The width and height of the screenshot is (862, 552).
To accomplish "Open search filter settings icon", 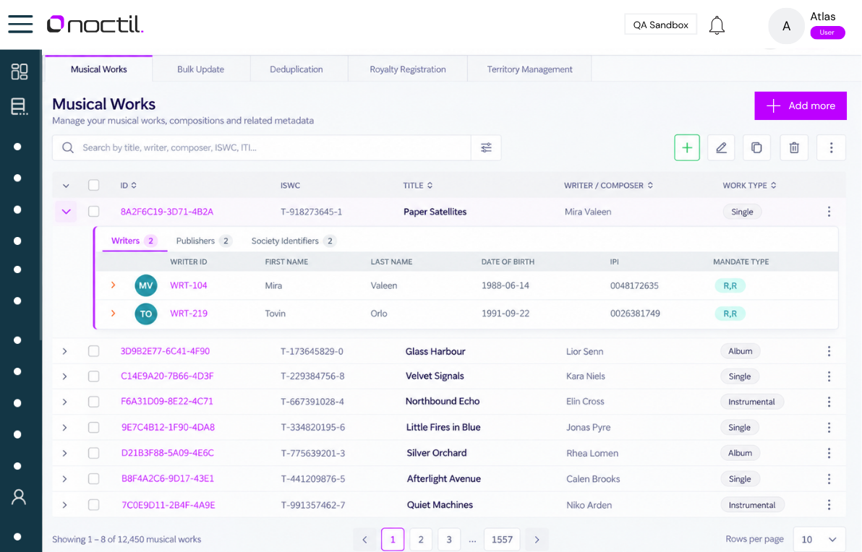I will [486, 147].
